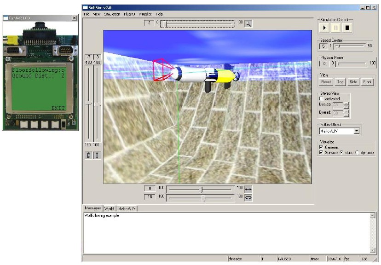Click the magnifier zoom icon
Viewport: 381px width, 265px height.
point(248,23)
